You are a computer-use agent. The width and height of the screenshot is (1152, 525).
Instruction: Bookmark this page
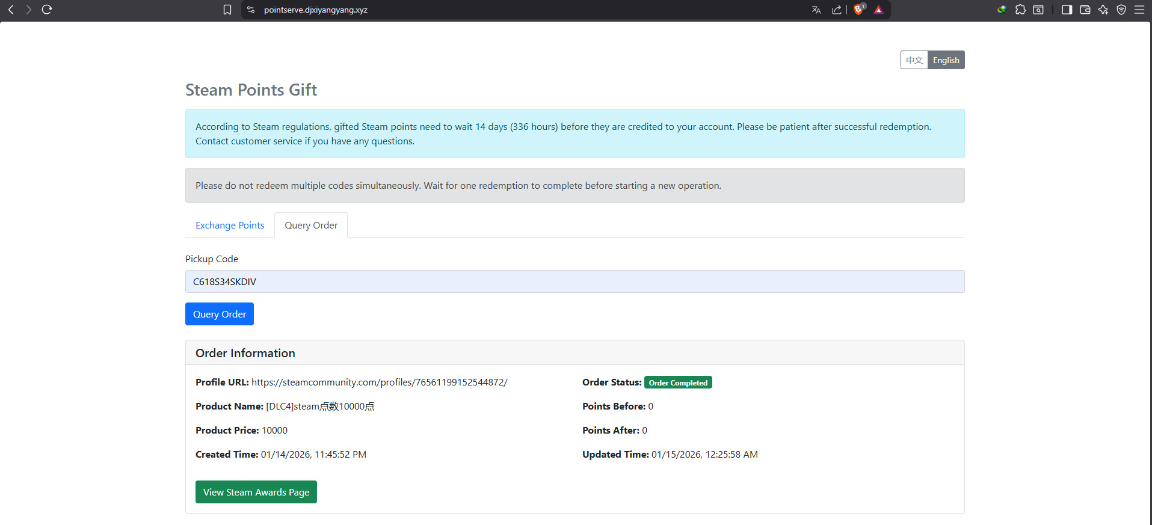[x=227, y=10]
